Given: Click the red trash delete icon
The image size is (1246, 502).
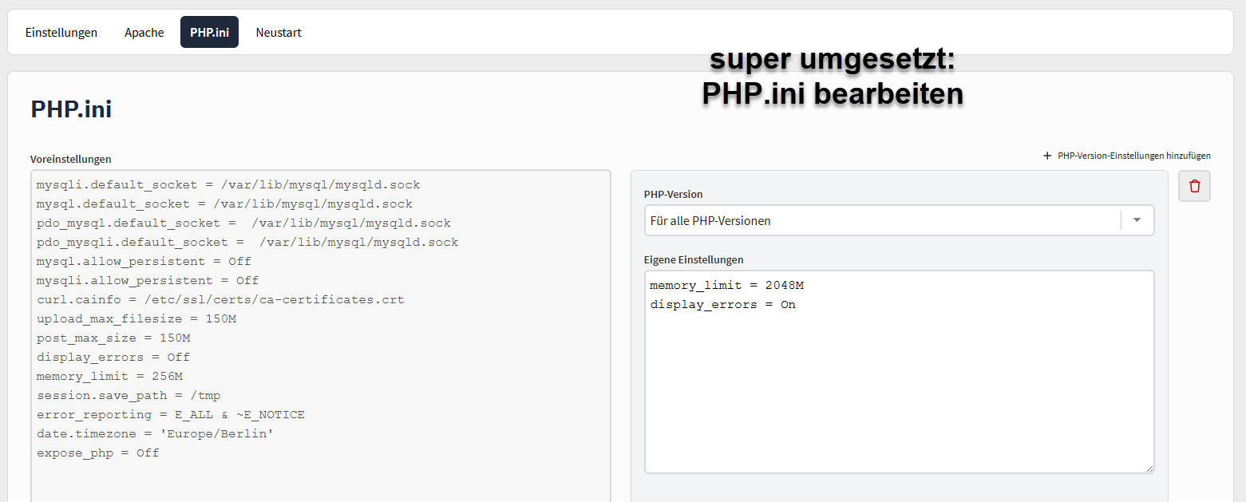Looking at the screenshot, I should tap(1194, 186).
